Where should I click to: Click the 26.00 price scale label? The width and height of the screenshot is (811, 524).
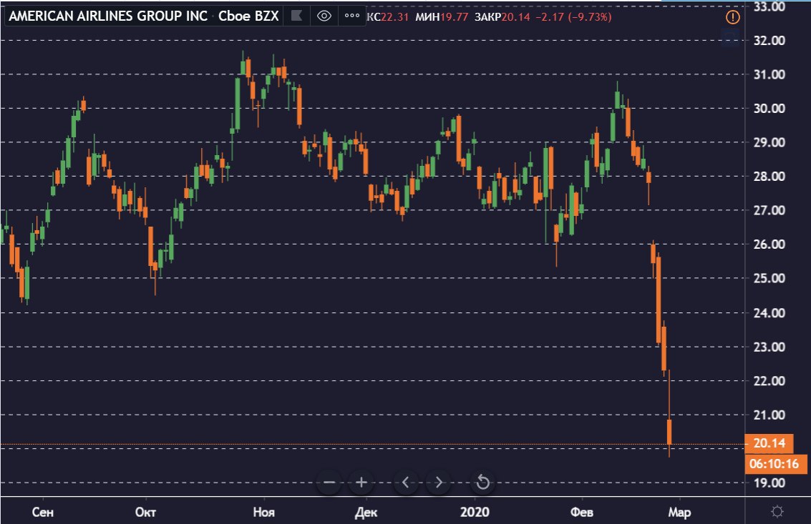click(x=769, y=244)
